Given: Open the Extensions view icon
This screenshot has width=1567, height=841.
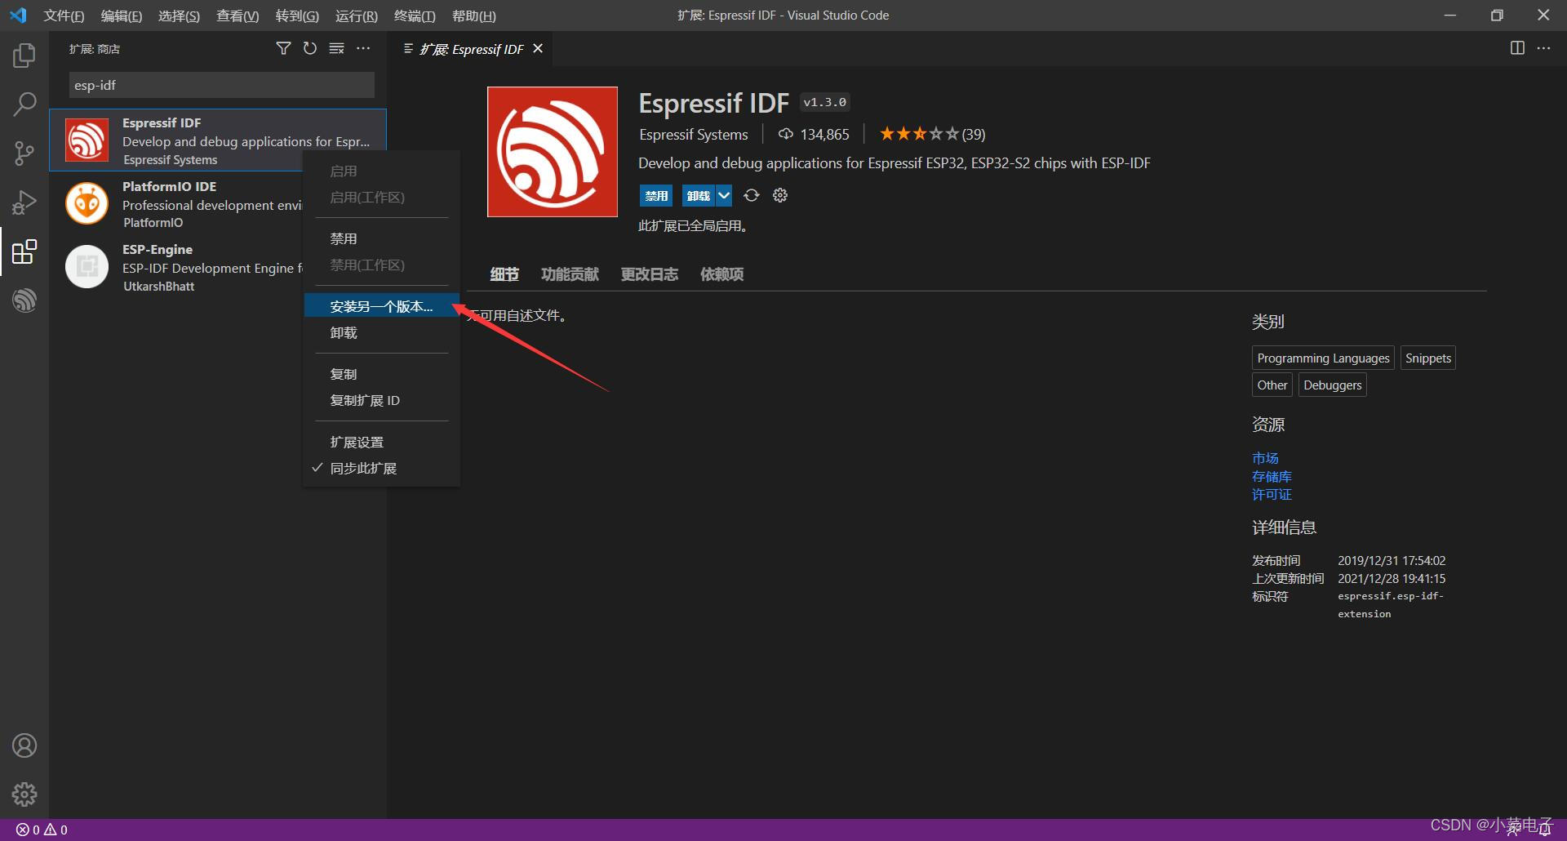Looking at the screenshot, I should [24, 251].
